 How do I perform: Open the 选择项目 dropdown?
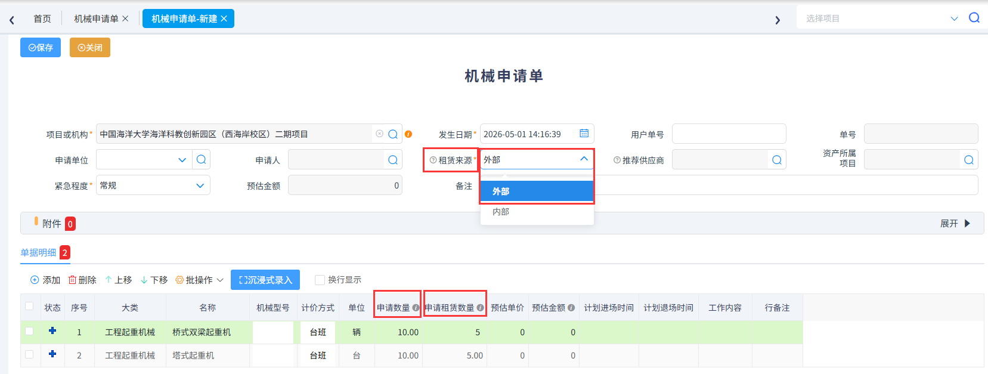coord(954,18)
